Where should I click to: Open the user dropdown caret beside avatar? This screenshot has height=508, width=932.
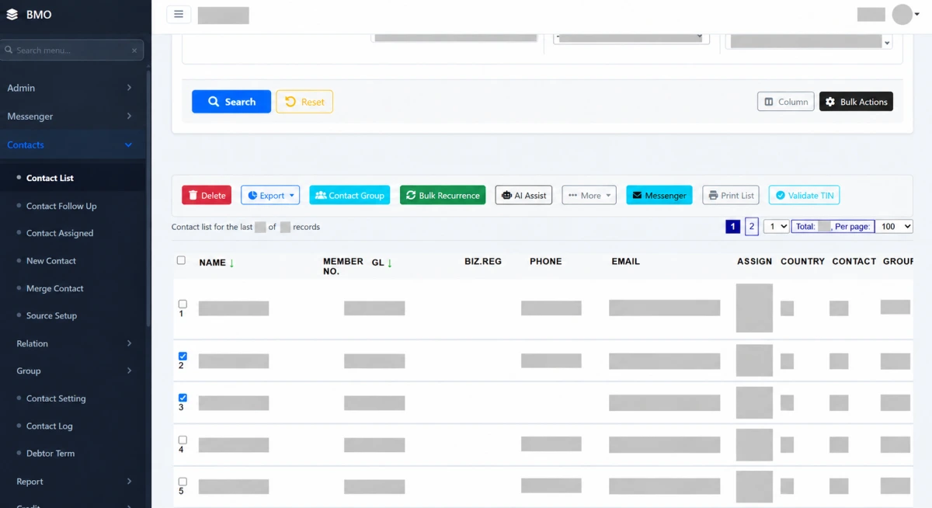coord(917,15)
